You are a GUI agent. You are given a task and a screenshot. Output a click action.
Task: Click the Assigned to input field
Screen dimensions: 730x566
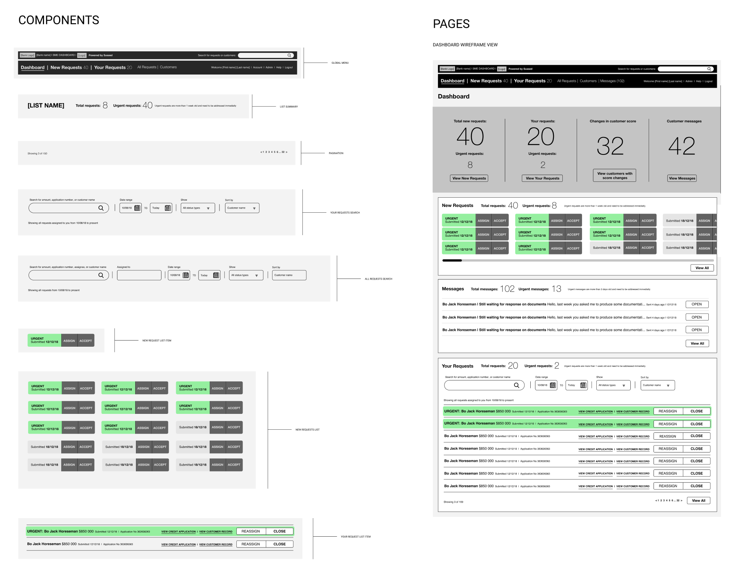point(139,275)
